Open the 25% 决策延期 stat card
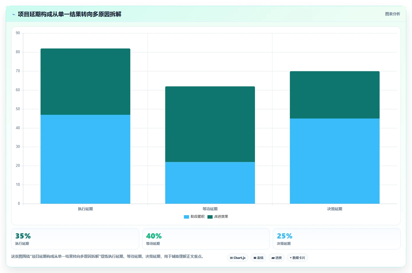The width and height of the screenshot is (412, 273). pyautogui.click(x=336, y=239)
